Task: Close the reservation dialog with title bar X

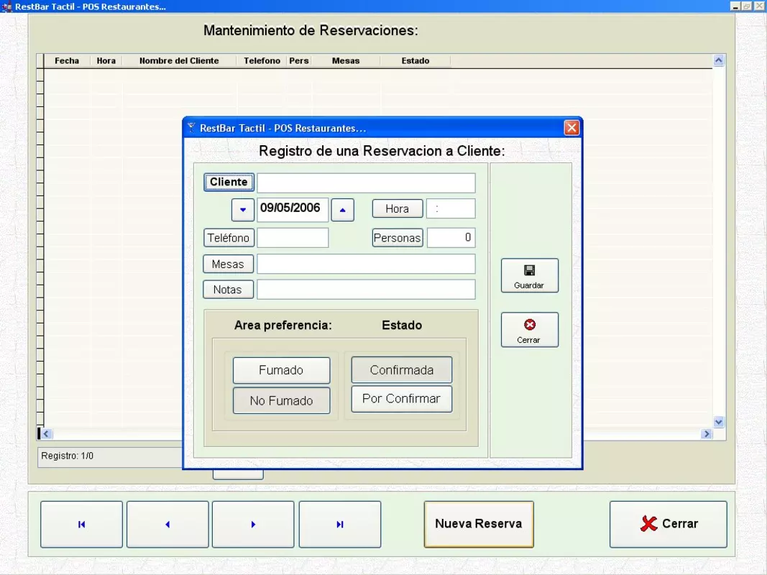Action: [x=571, y=128]
